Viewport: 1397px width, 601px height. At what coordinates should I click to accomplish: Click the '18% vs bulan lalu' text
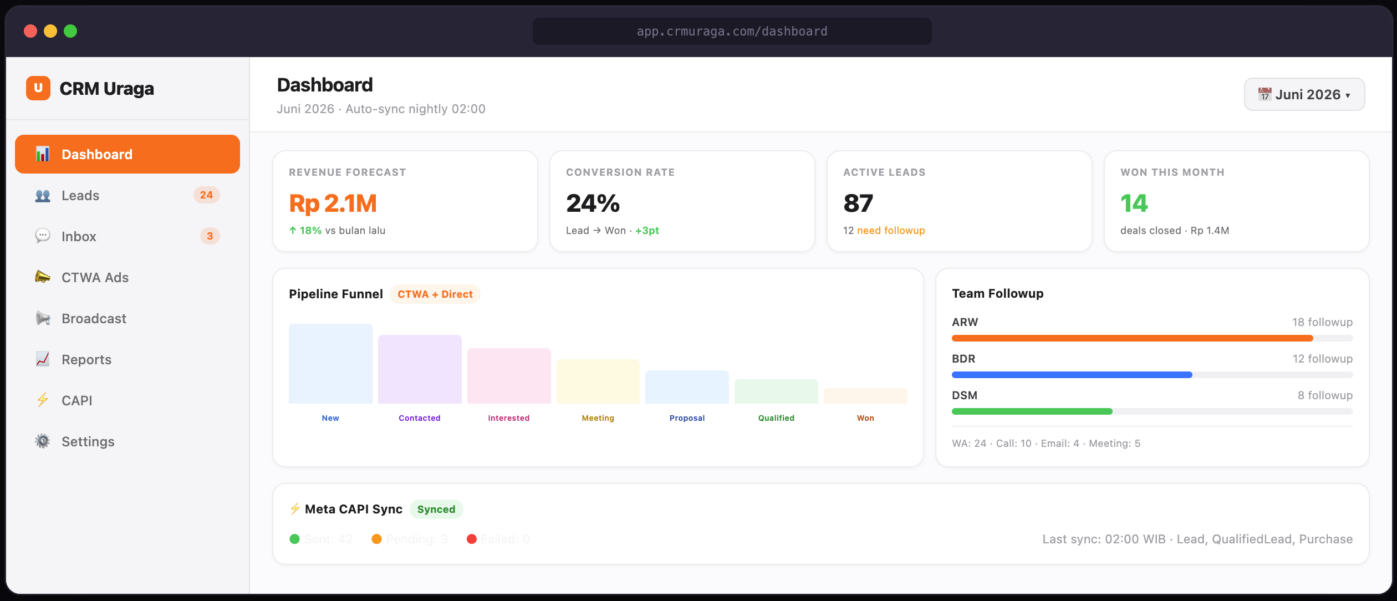pyautogui.click(x=337, y=231)
